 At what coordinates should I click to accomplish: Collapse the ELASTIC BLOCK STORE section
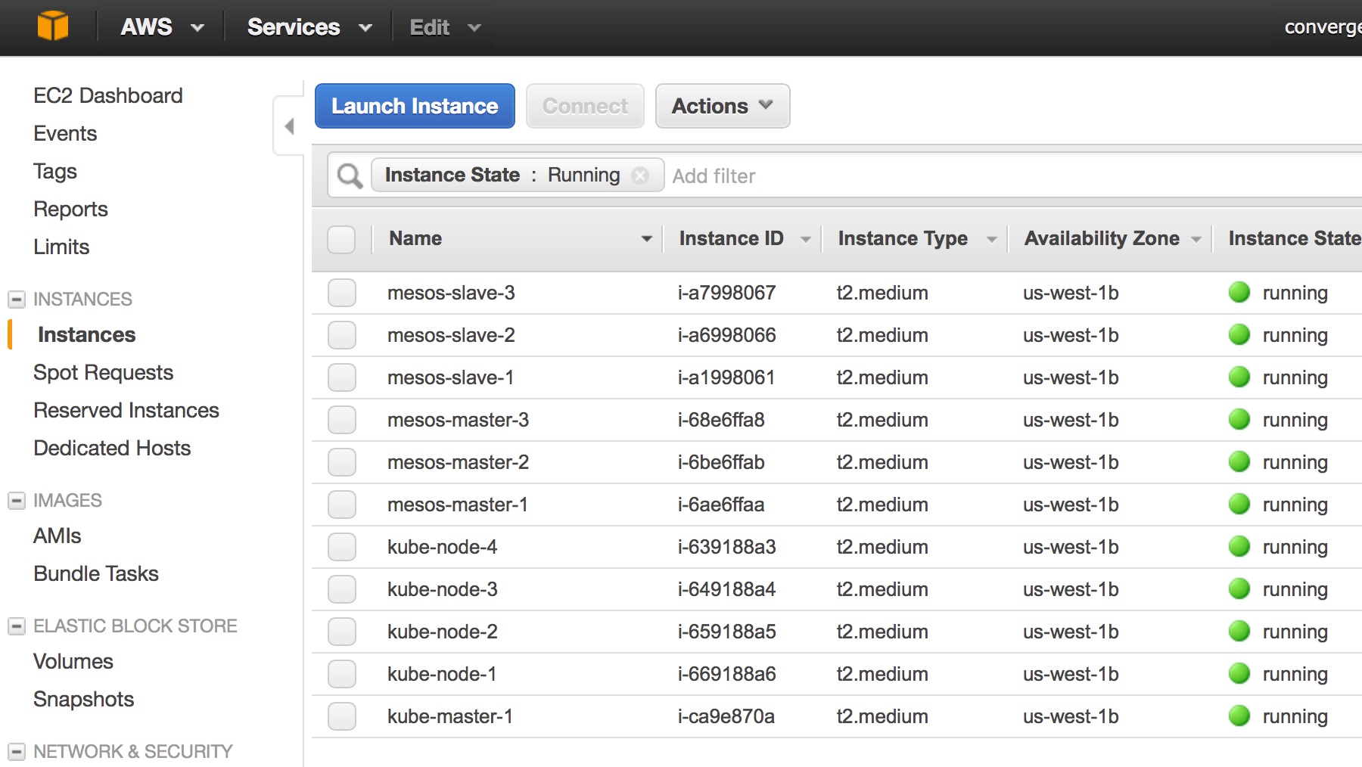click(x=17, y=626)
